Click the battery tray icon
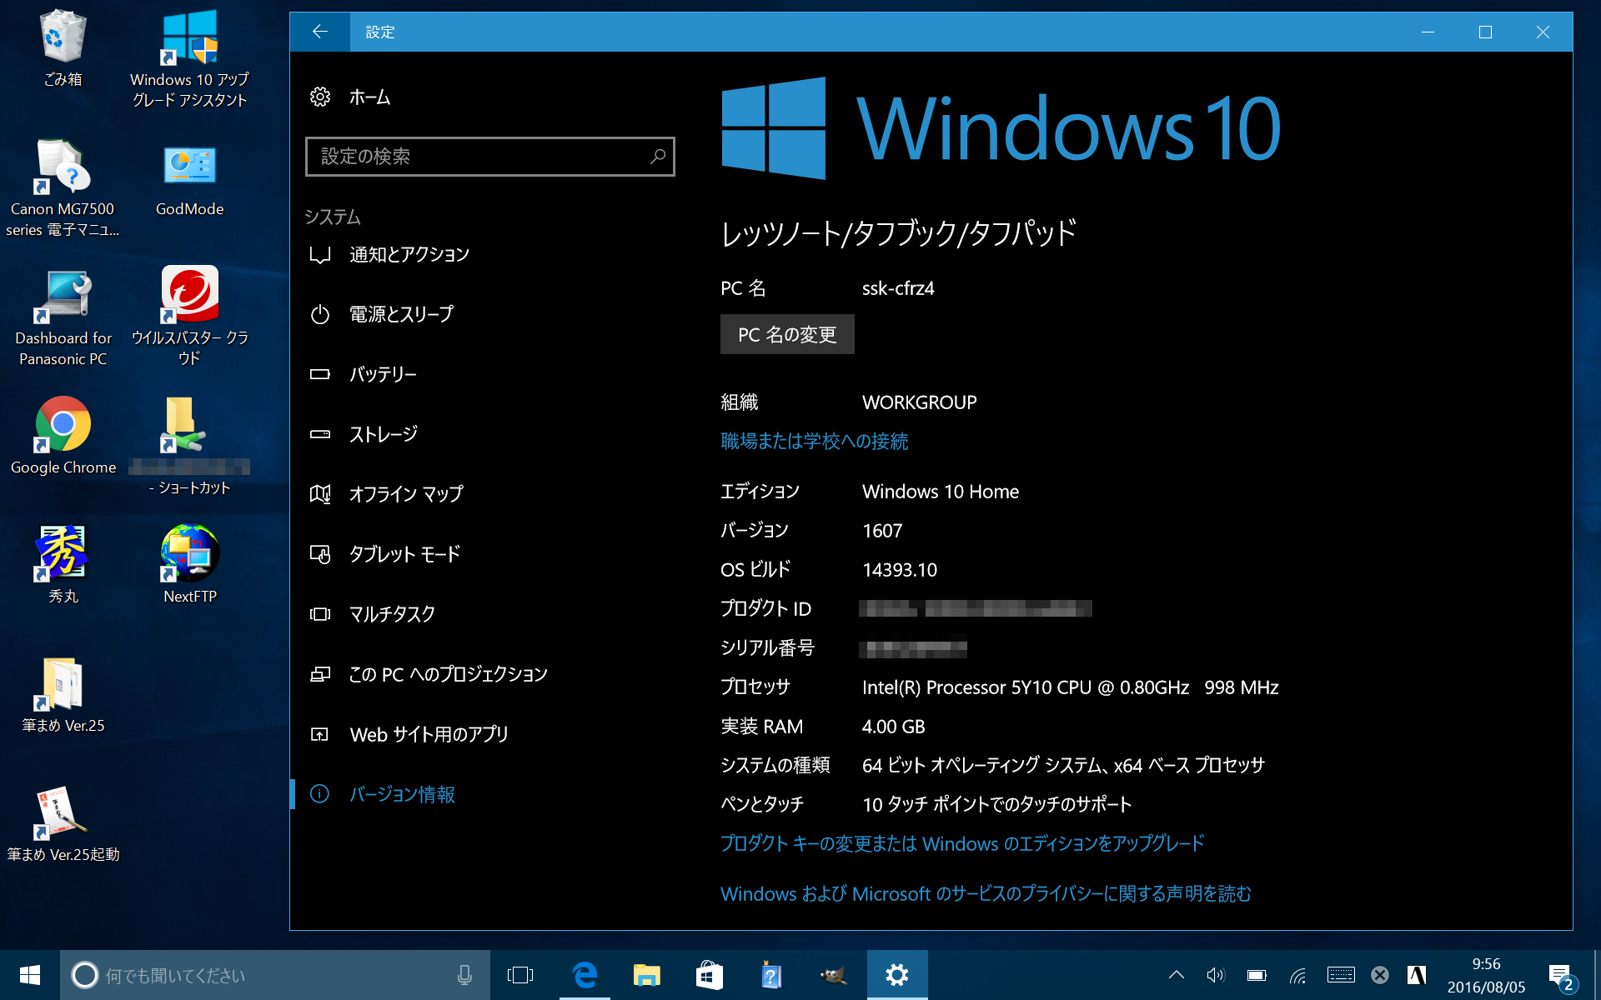1601x1000 pixels. (x=1257, y=975)
